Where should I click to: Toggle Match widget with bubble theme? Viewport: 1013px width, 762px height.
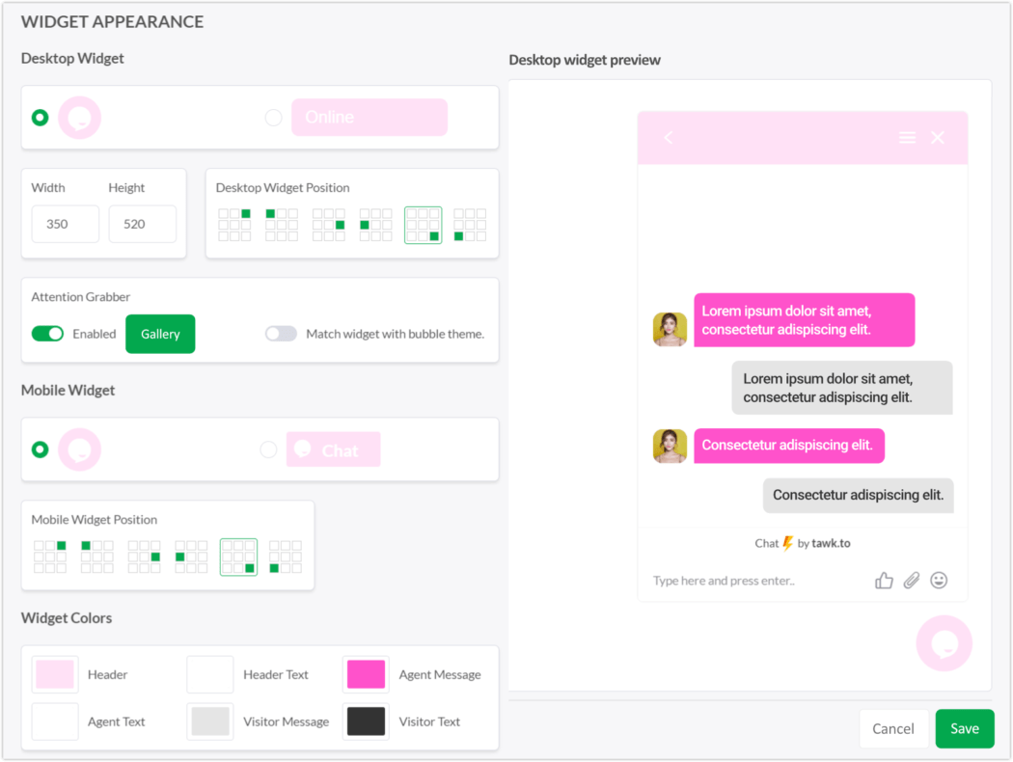[281, 334]
